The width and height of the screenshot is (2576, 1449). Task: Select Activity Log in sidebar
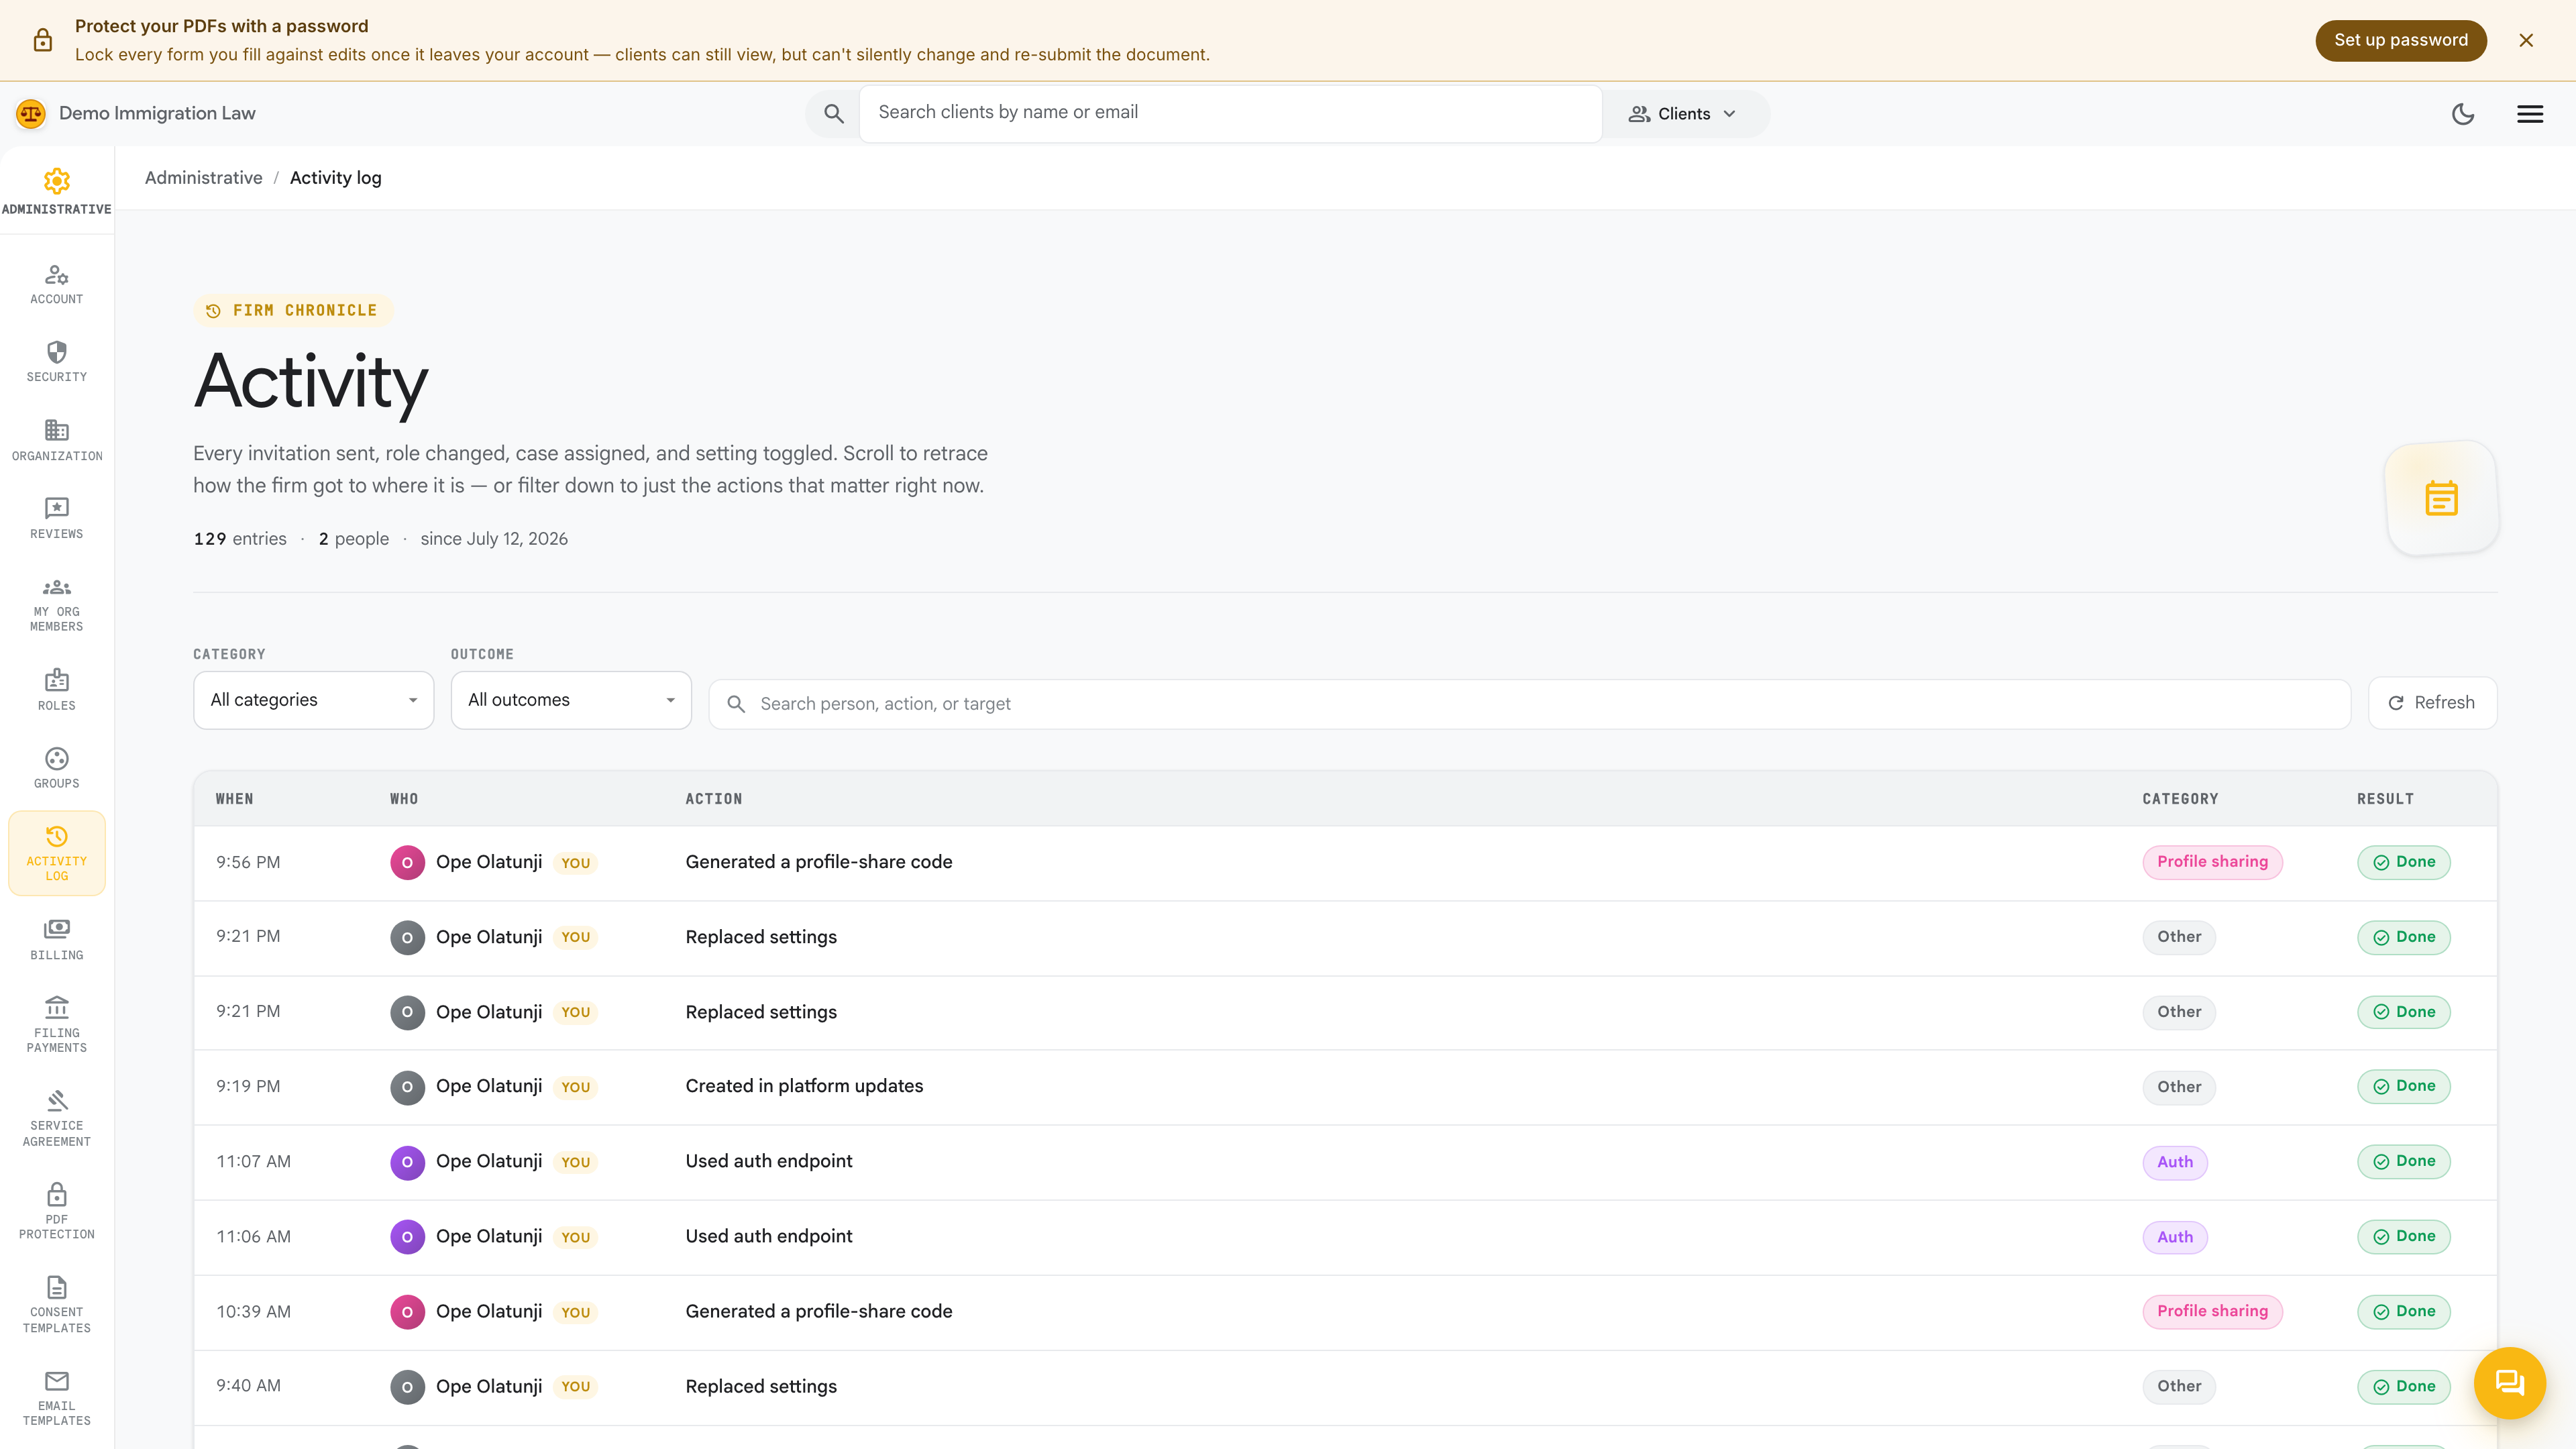click(57, 853)
